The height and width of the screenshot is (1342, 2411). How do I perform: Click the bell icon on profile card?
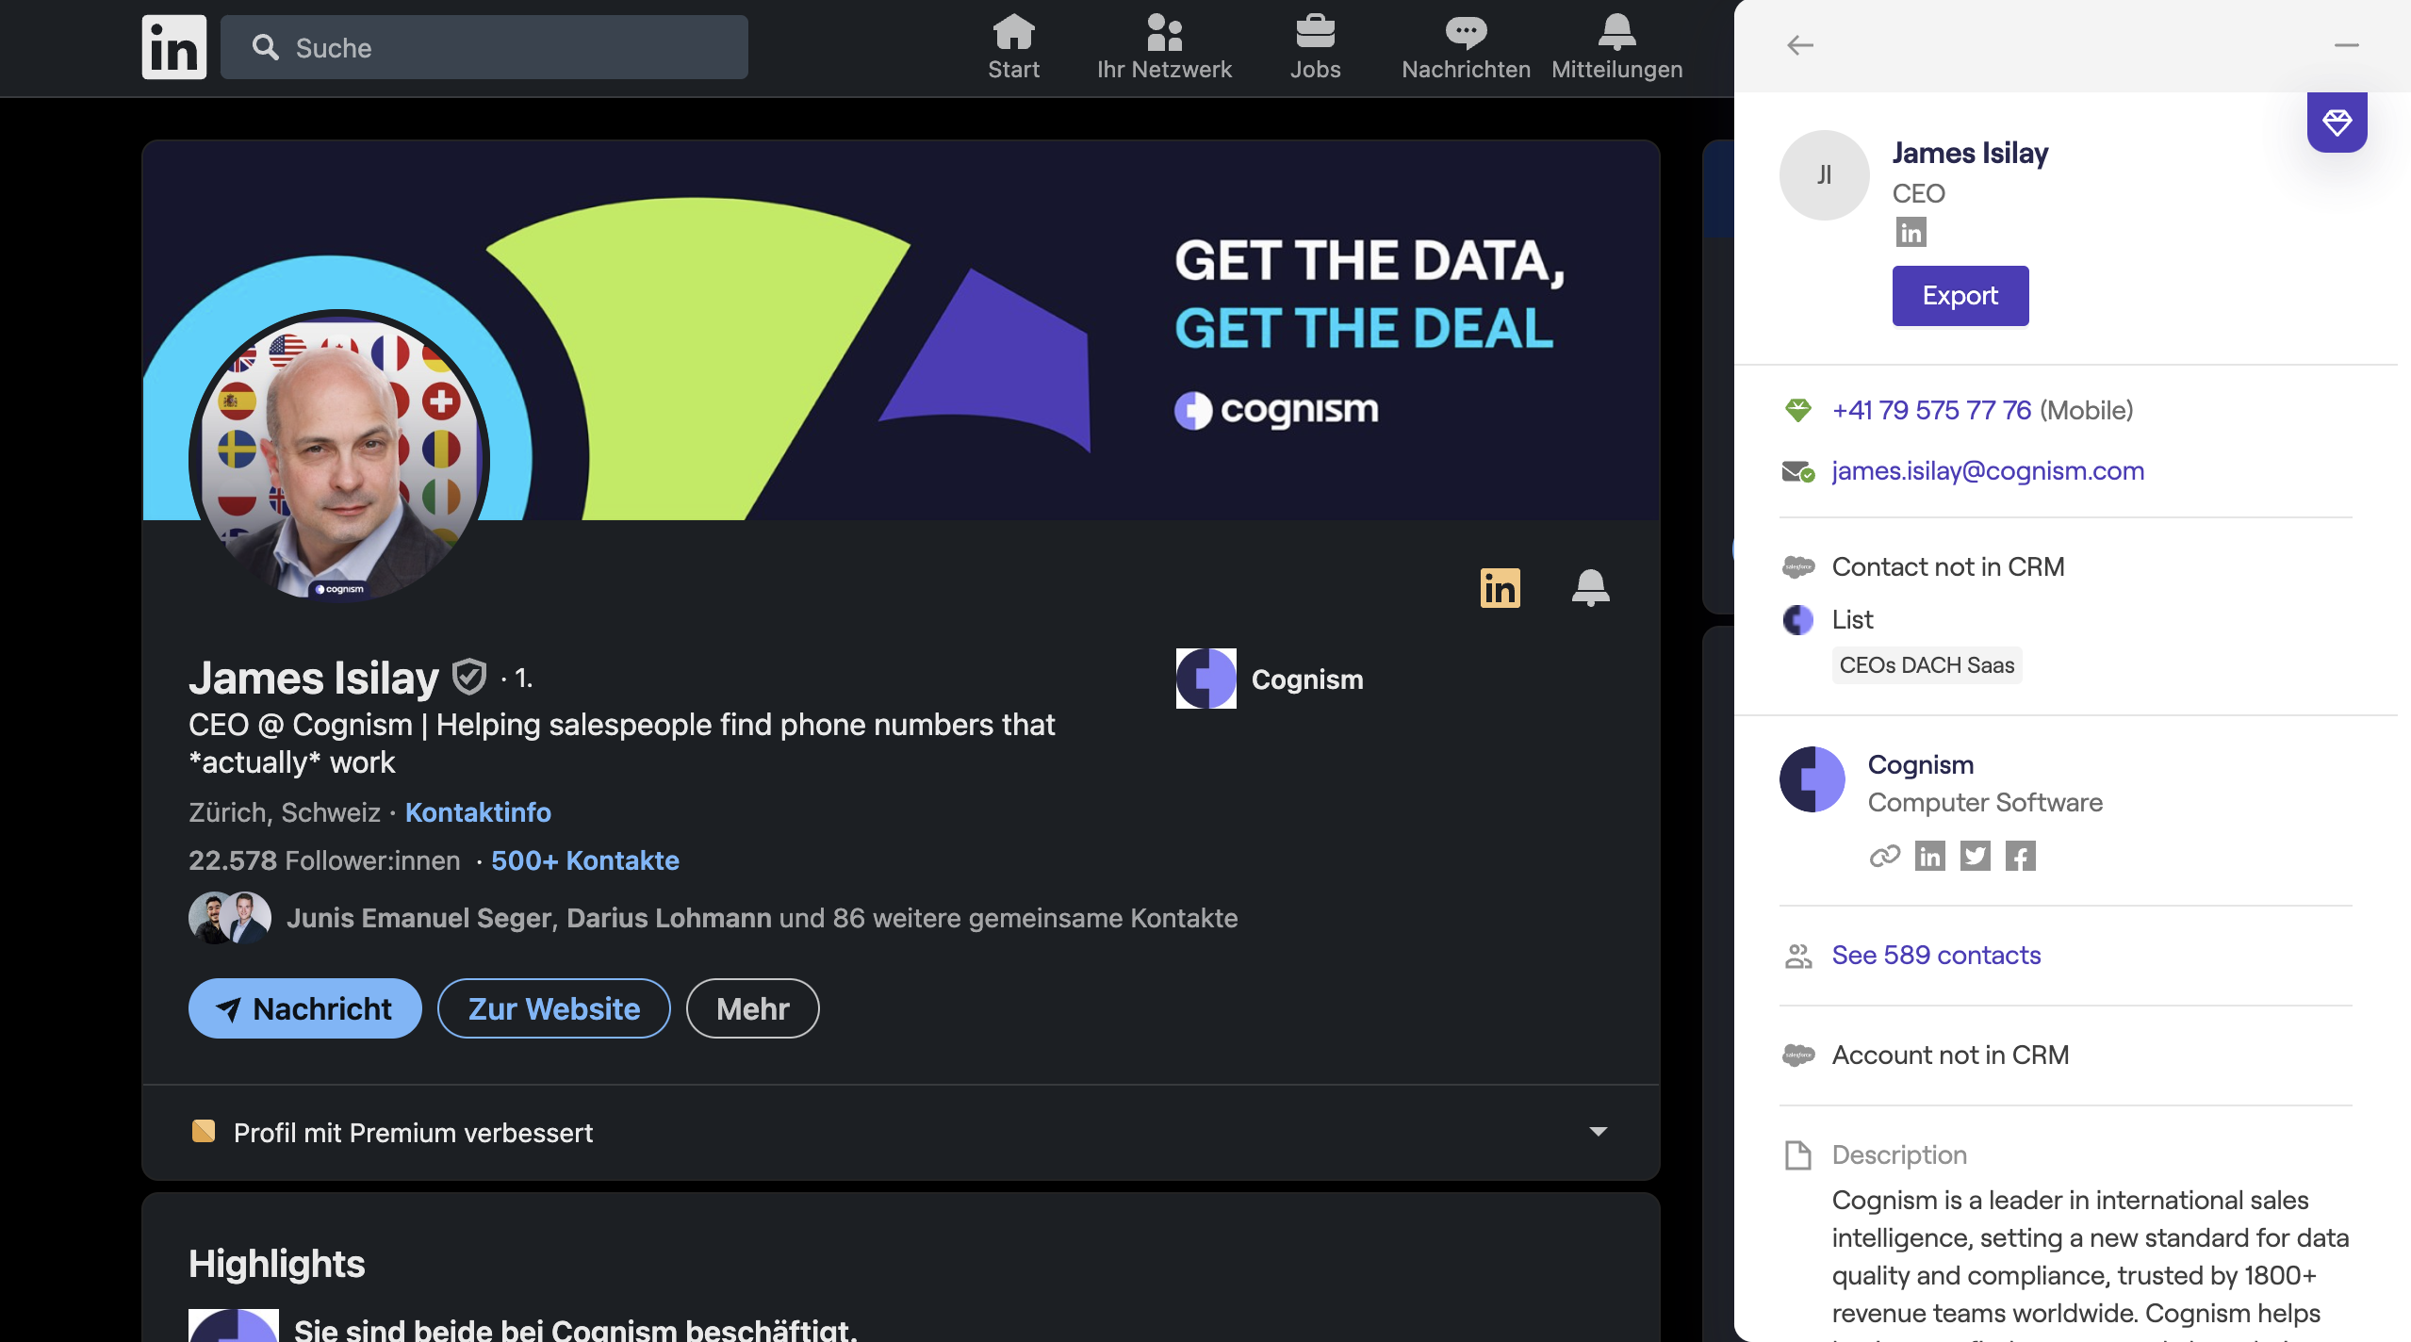(1591, 588)
